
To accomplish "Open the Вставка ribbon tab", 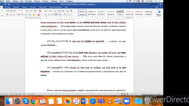I will click(7, 7).
